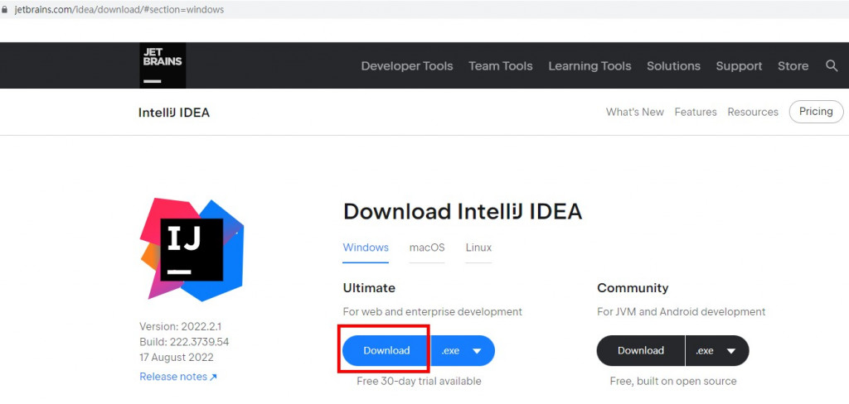Open Learning Tools menu
This screenshot has height=404, width=849.
coord(589,66)
